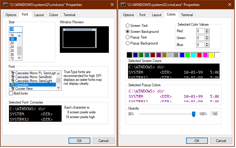Click OK in the Font properties window
The width and height of the screenshot is (236, 148).
click(80, 141)
